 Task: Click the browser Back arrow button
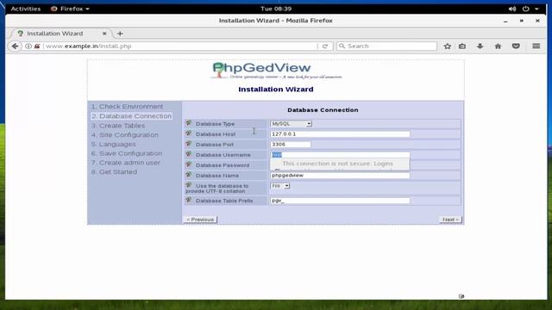point(15,46)
